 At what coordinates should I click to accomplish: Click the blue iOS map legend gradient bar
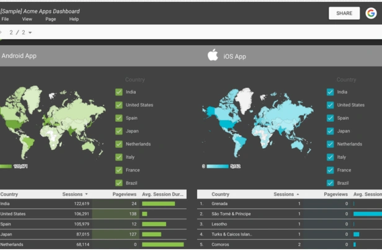pos(217,166)
